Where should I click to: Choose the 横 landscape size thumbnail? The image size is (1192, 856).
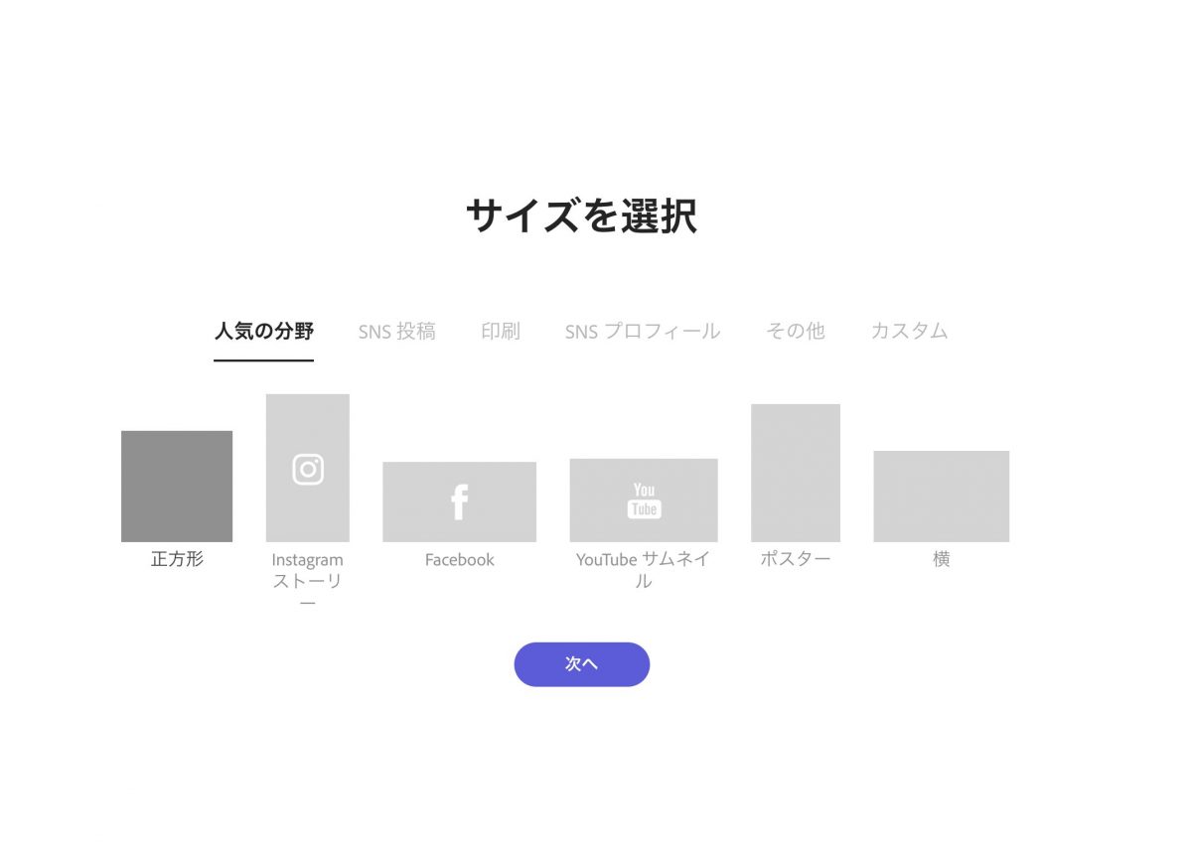pyautogui.click(x=942, y=497)
